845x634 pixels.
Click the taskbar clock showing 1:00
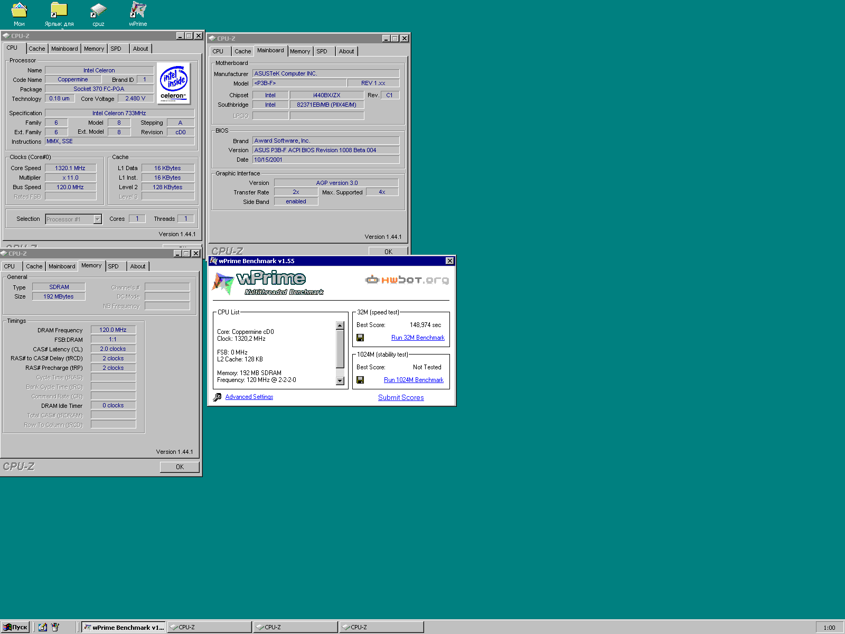coord(829,628)
